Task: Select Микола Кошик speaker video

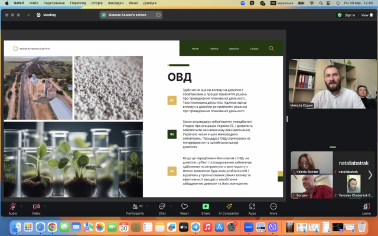Action: (333, 84)
